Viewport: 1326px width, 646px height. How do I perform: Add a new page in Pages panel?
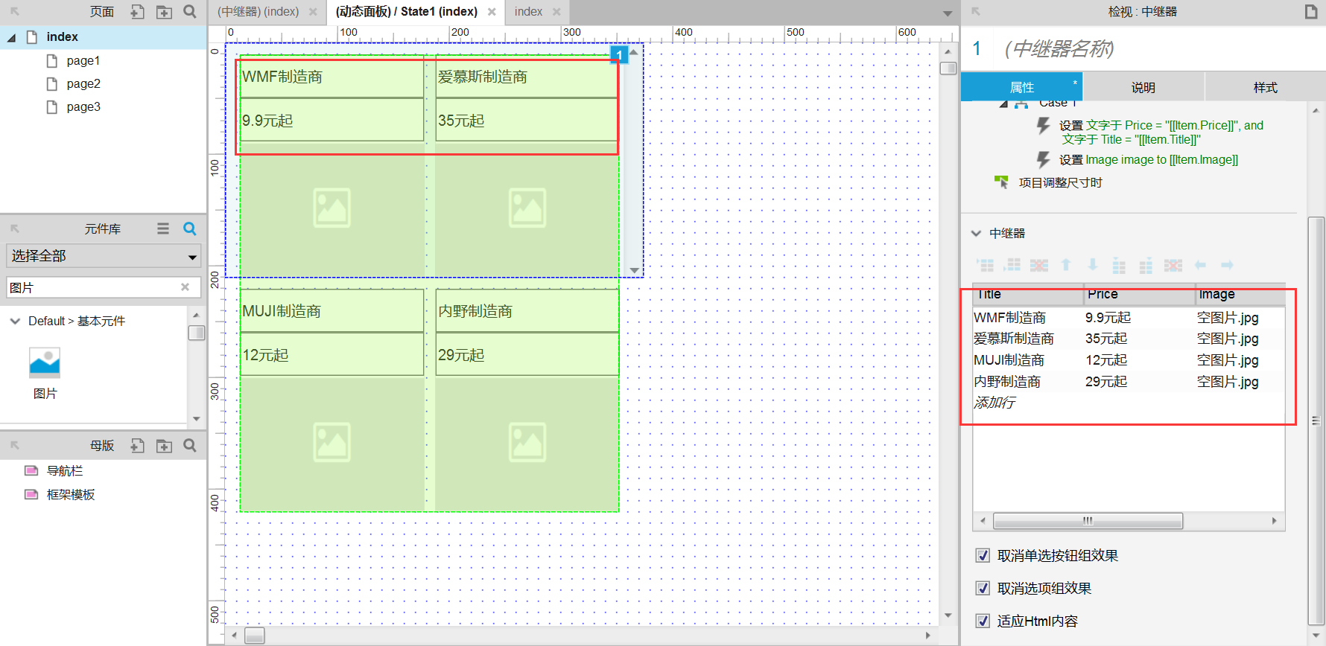pos(137,11)
